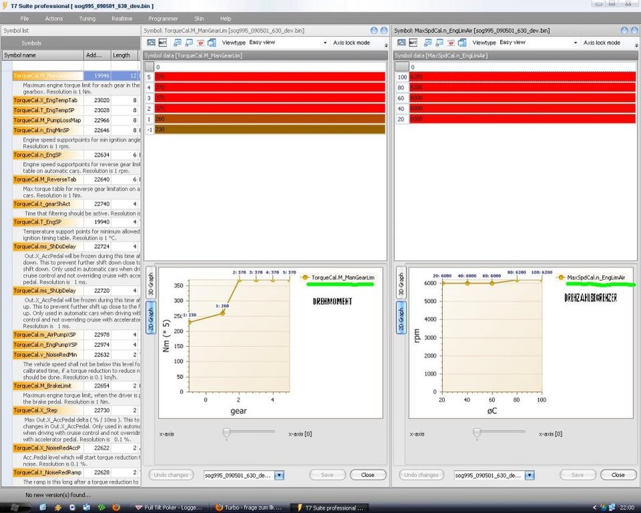Expand the toolbar overflow arrow in TorqueCal panel
The image size is (641, 513).
click(x=386, y=44)
